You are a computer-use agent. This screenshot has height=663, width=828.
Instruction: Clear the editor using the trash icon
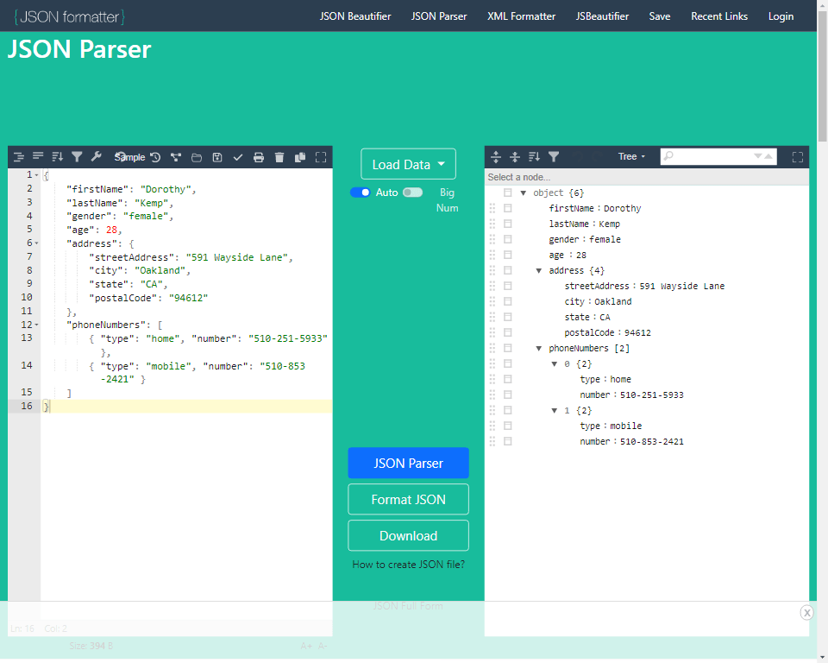pos(279,157)
